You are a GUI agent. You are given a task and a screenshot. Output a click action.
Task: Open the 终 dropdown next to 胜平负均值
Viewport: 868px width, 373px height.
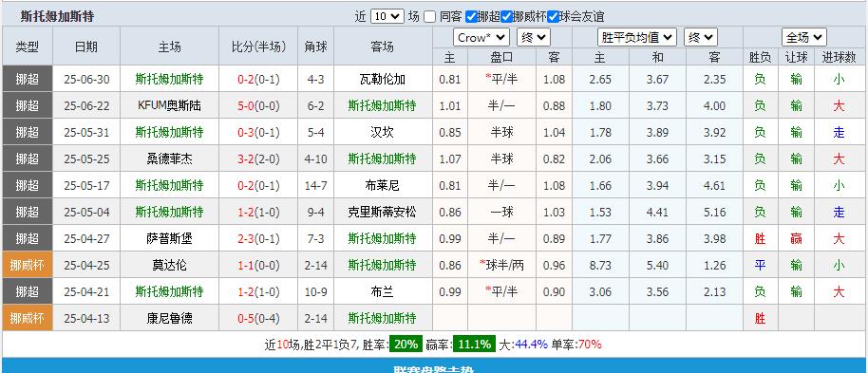coord(701,38)
